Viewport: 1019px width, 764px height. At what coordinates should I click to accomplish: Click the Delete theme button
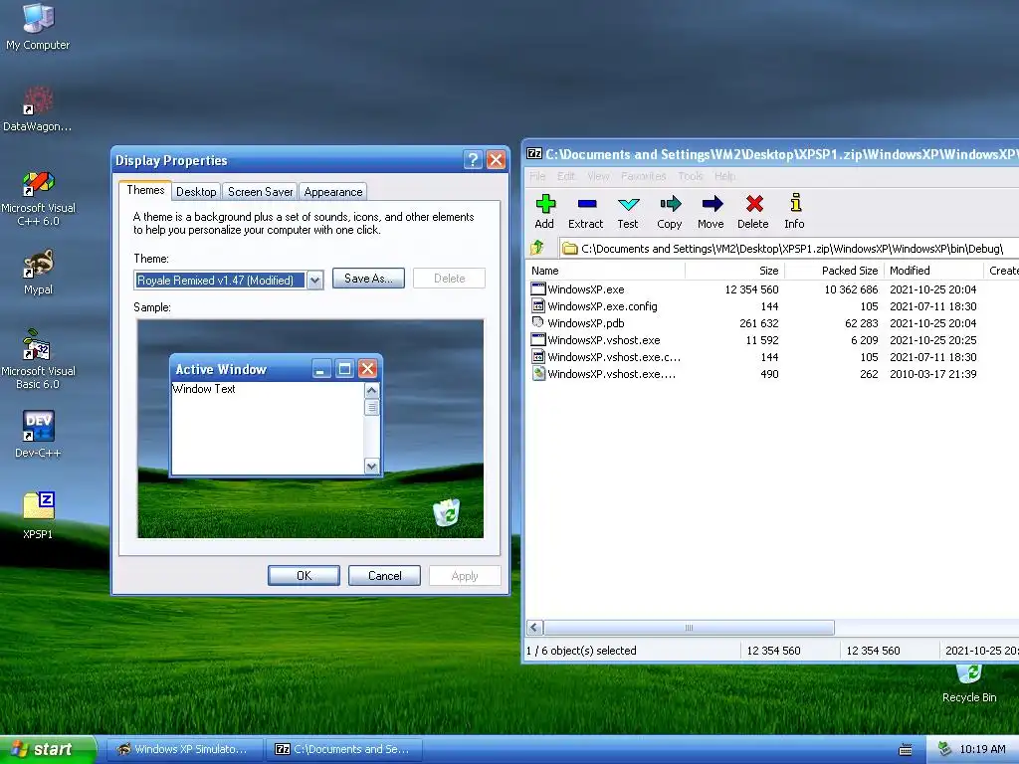[449, 279]
